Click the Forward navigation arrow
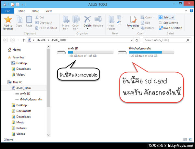The width and height of the screenshot is (195, 149). coord(12,40)
